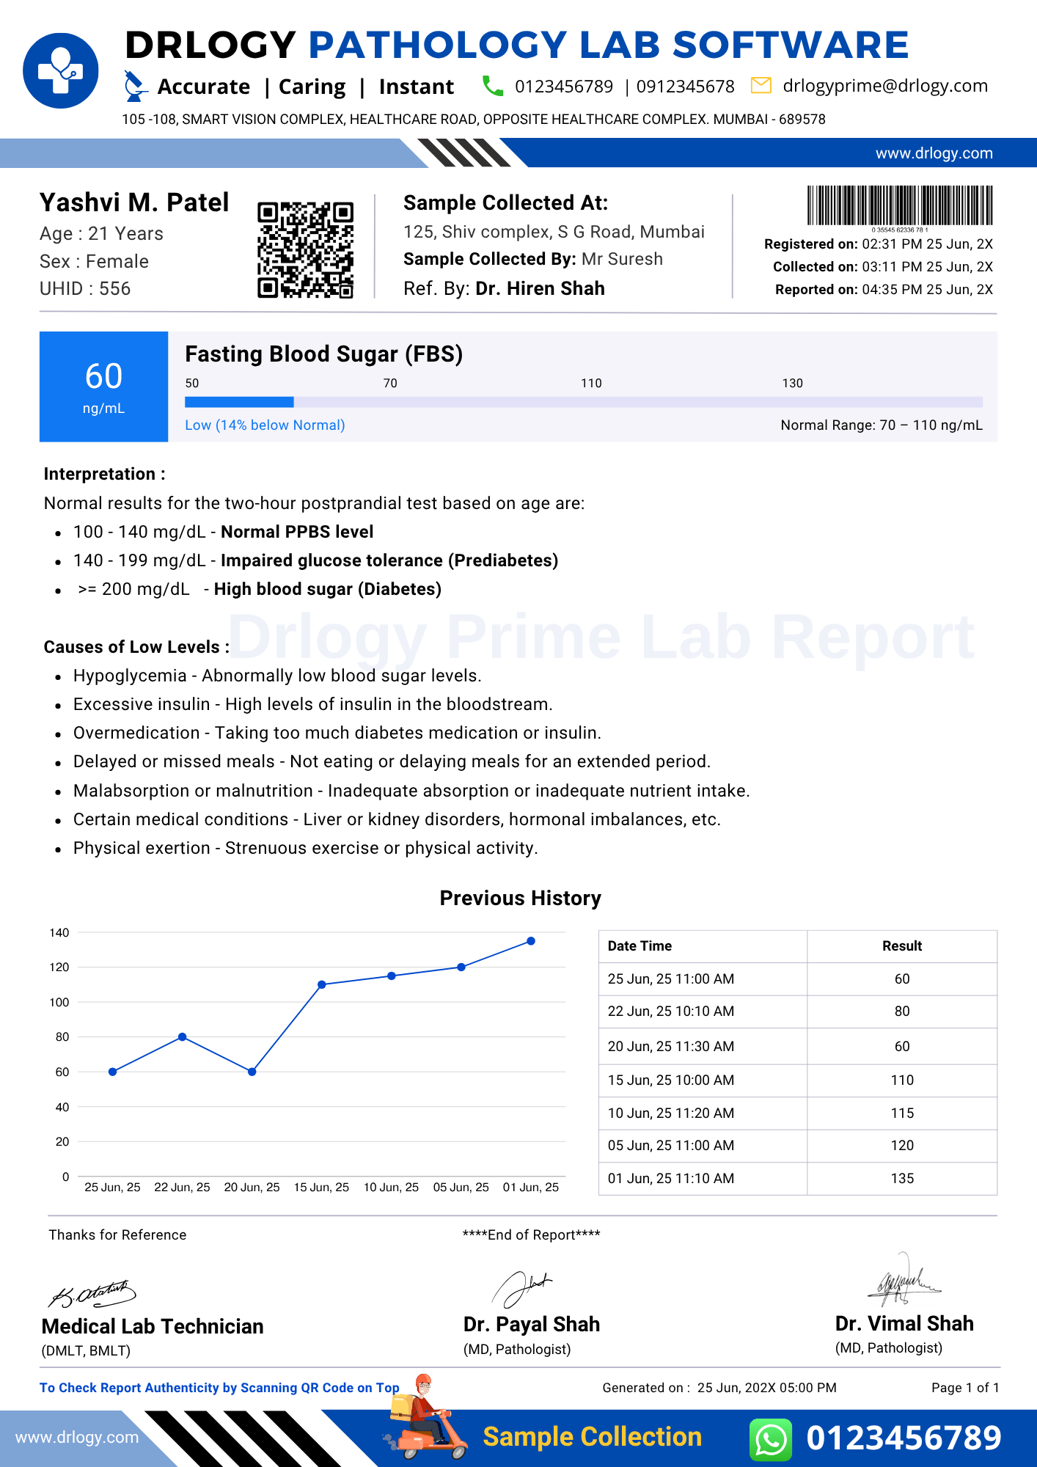Click Low (14% below Normal) status text
Viewport: 1037px width, 1467px height.
pos(265,425)
